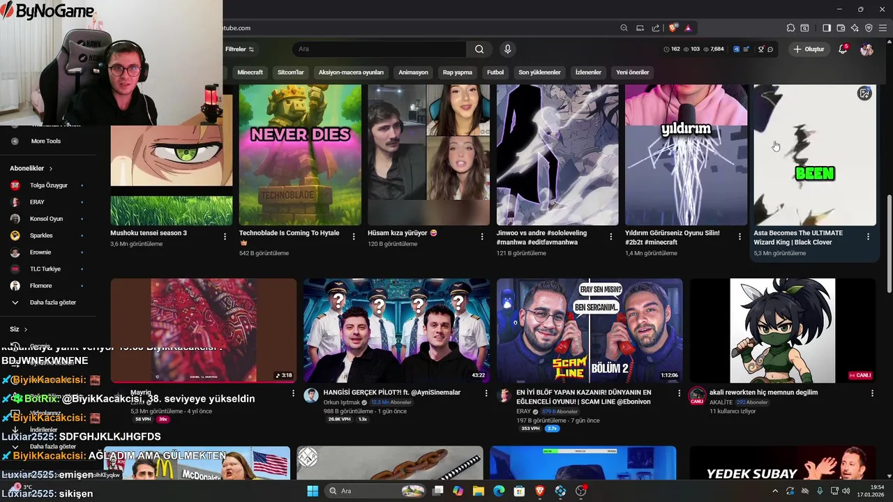Image resolution: width=893 pixels, height=502 pixels.
Task: Open options for akali reworkten hiç memnun degilim
Action: tap(872, 393)
